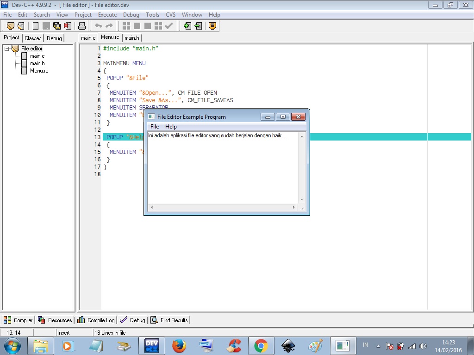This screenshot has width=474, height=355.
Task: Open the Find Results bottom tab
Action: click(169, 320)
